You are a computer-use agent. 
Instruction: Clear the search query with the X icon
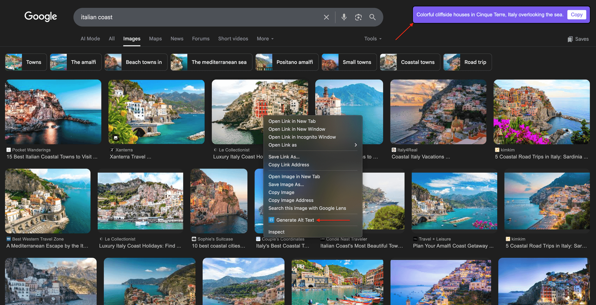[x=326, y=17]
